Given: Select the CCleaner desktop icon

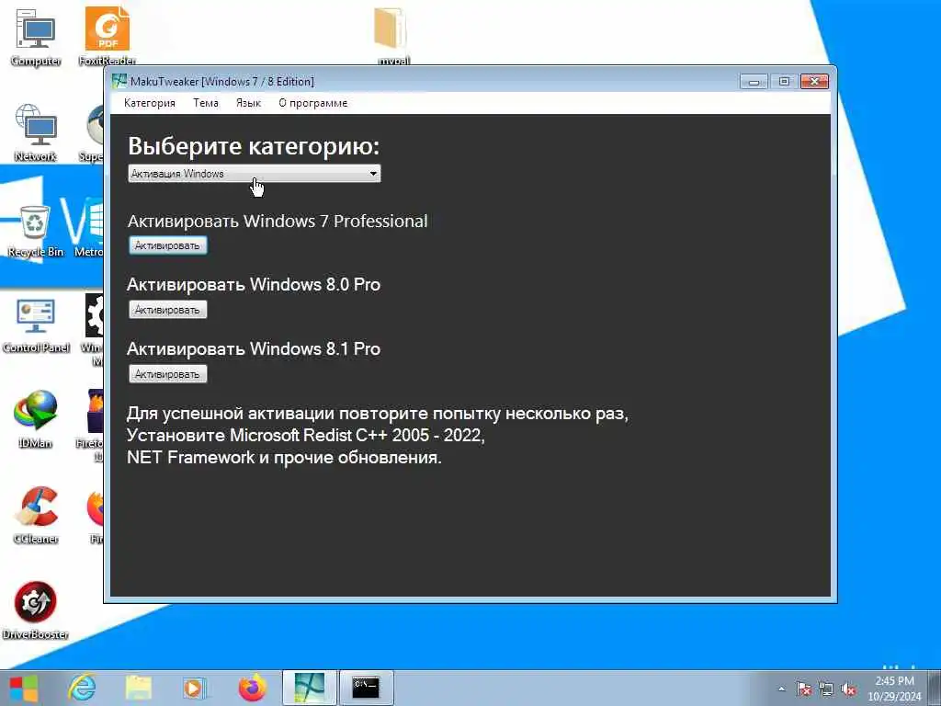Looking at the screenshot, I should click(x=36, y=515).
